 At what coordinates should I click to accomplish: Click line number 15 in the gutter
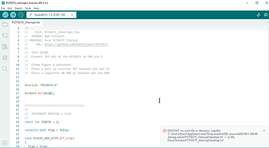coord(18,85)
